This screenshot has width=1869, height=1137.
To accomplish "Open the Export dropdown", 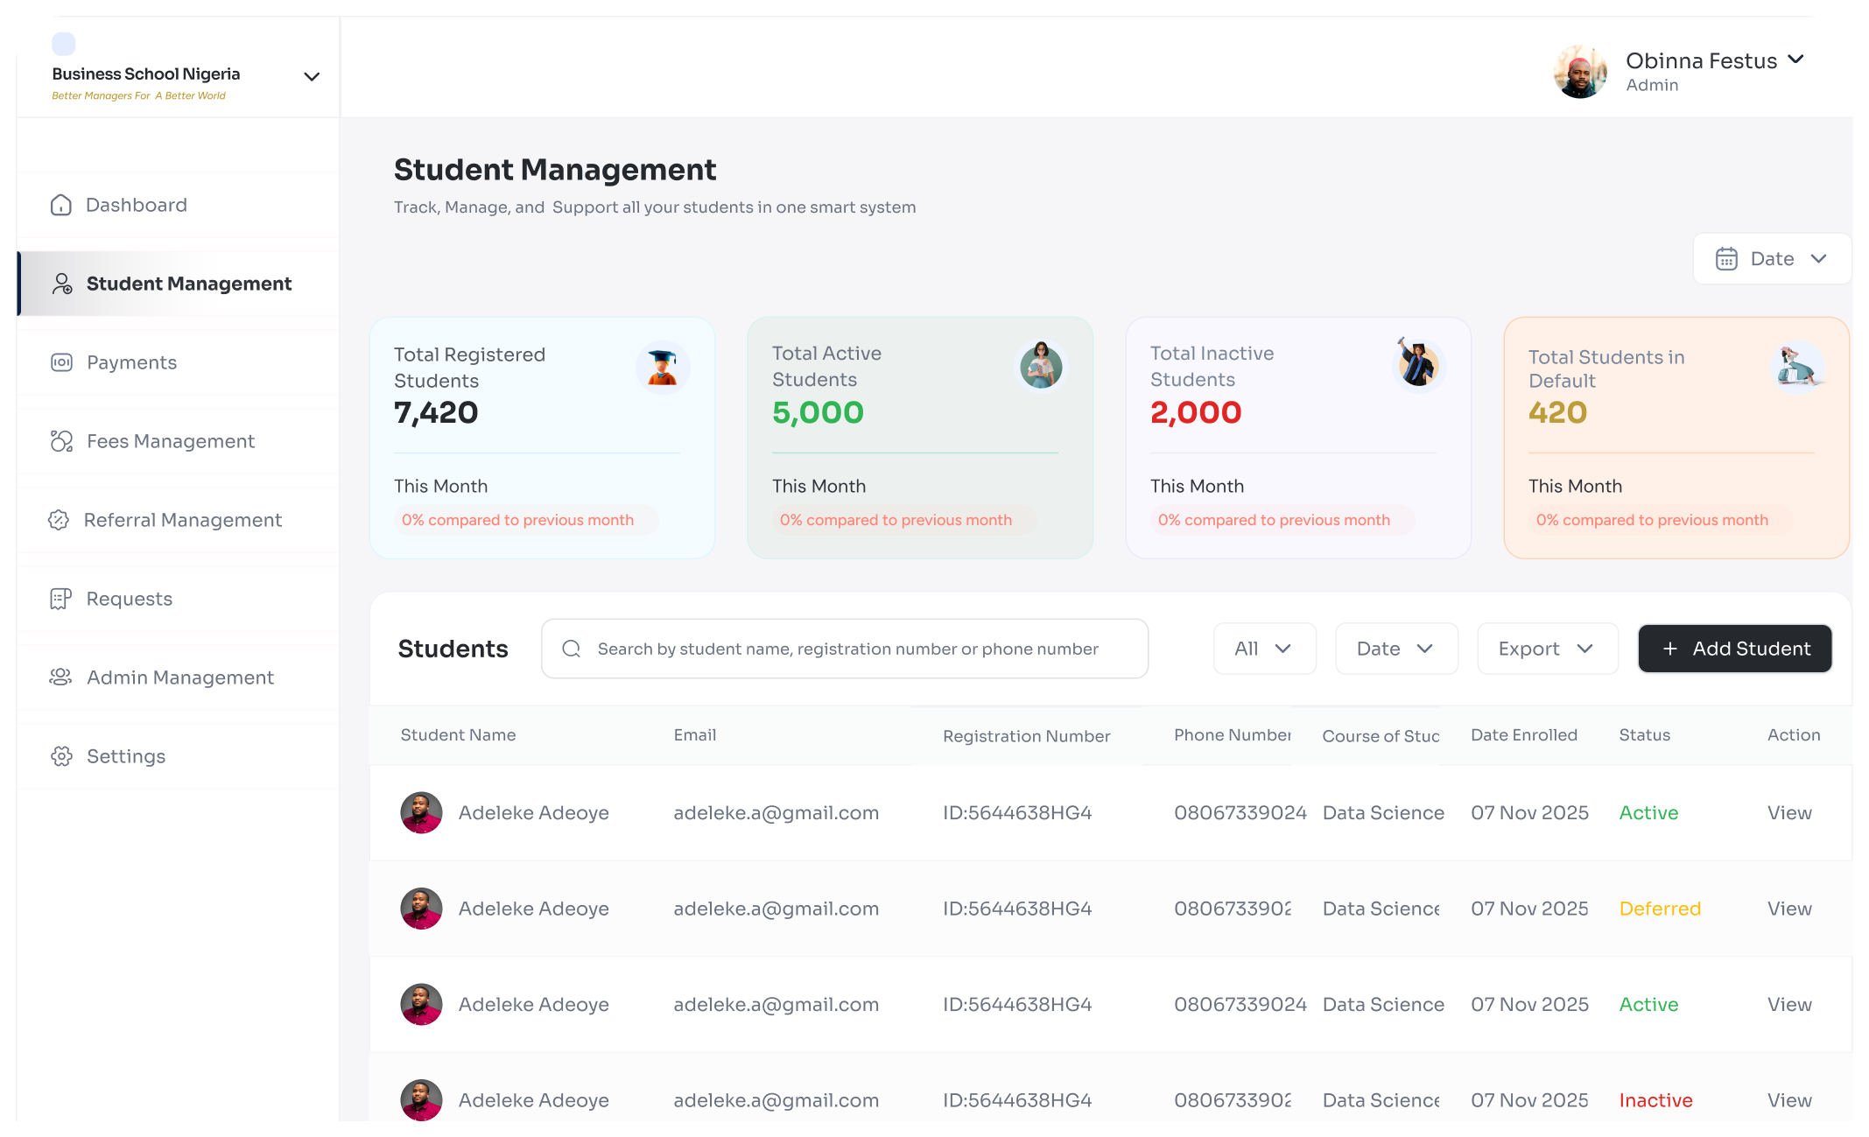I will (x=1547, y=649).
